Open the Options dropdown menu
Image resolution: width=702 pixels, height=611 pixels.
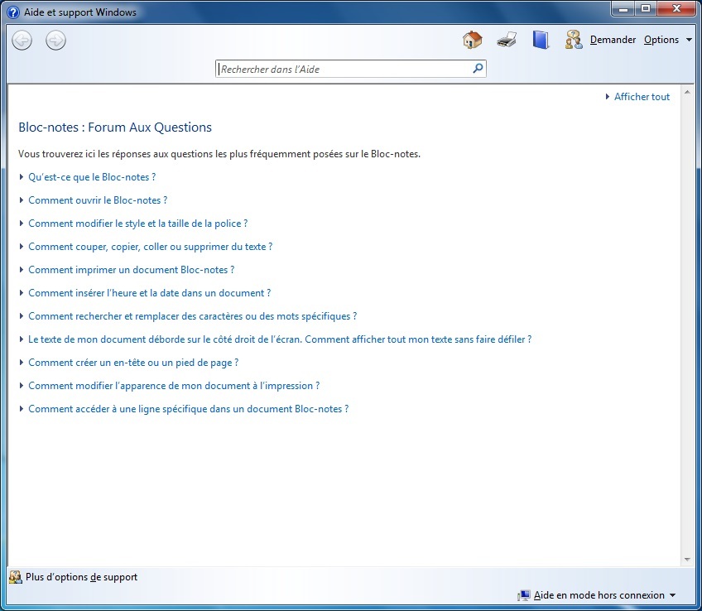tap(667, 40)
